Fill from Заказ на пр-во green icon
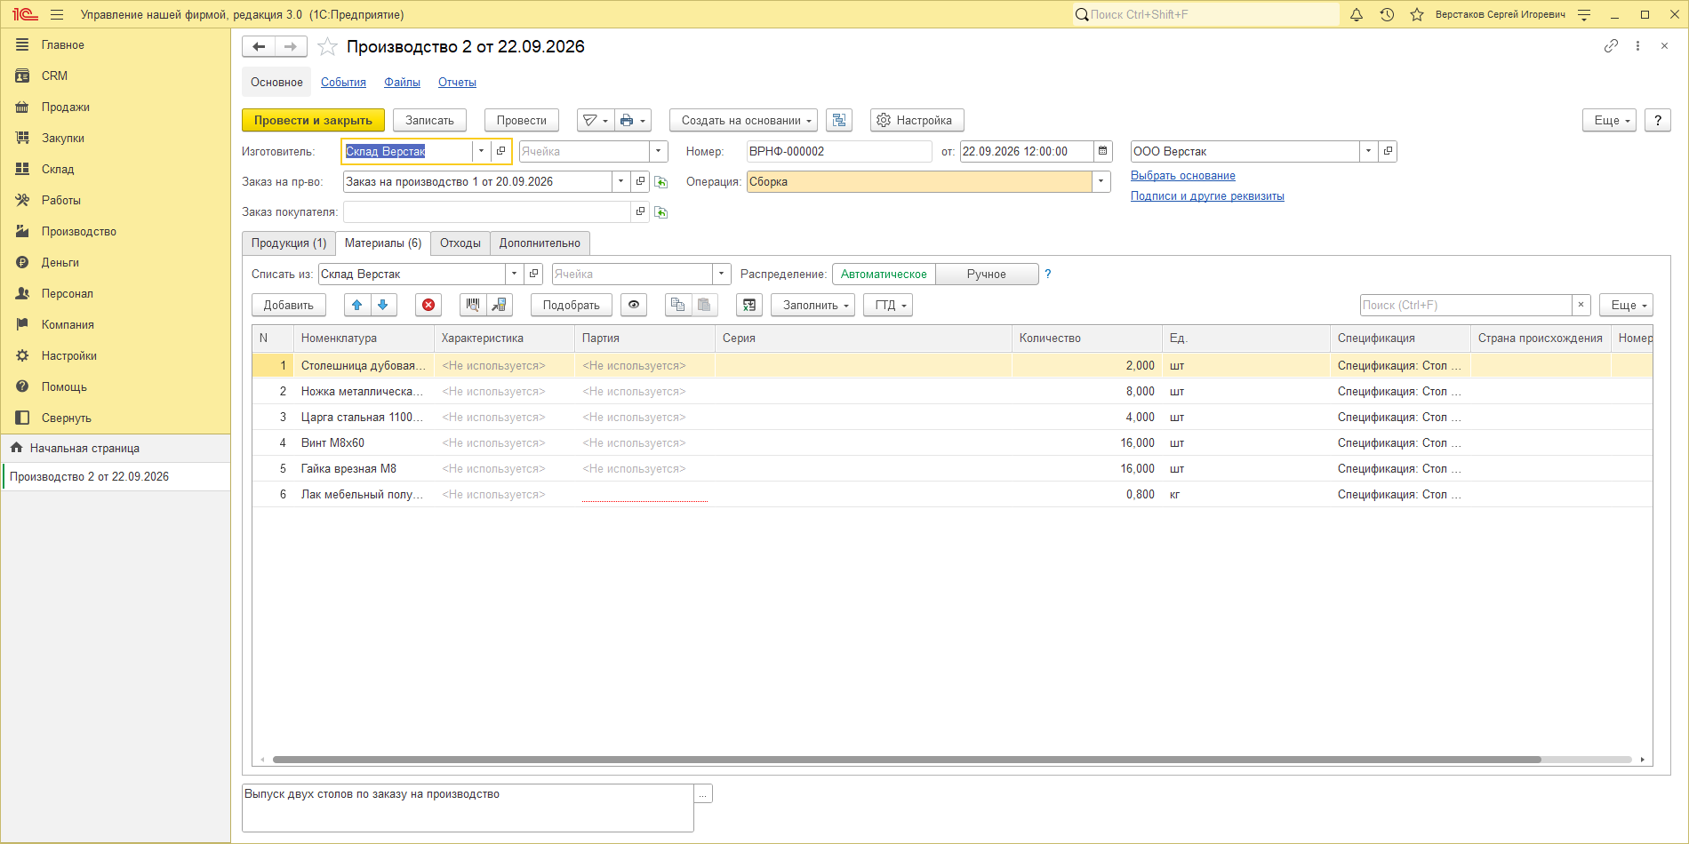The image size is (1689, 844). pos(660,182)
